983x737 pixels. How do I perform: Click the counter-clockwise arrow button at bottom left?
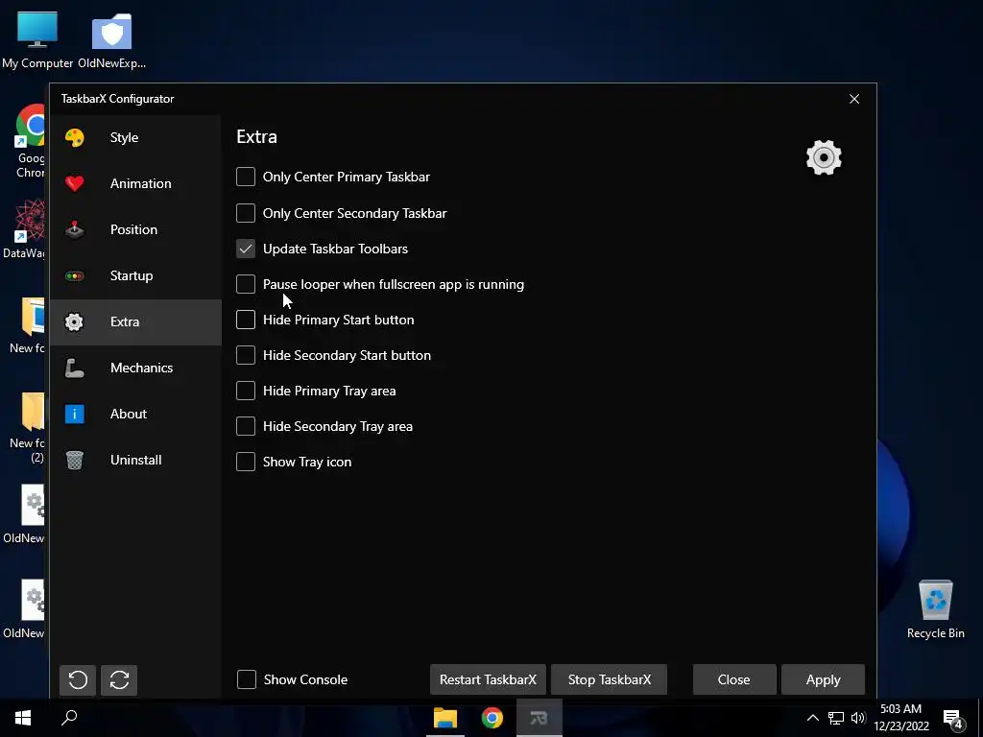(x=78, y=680)
